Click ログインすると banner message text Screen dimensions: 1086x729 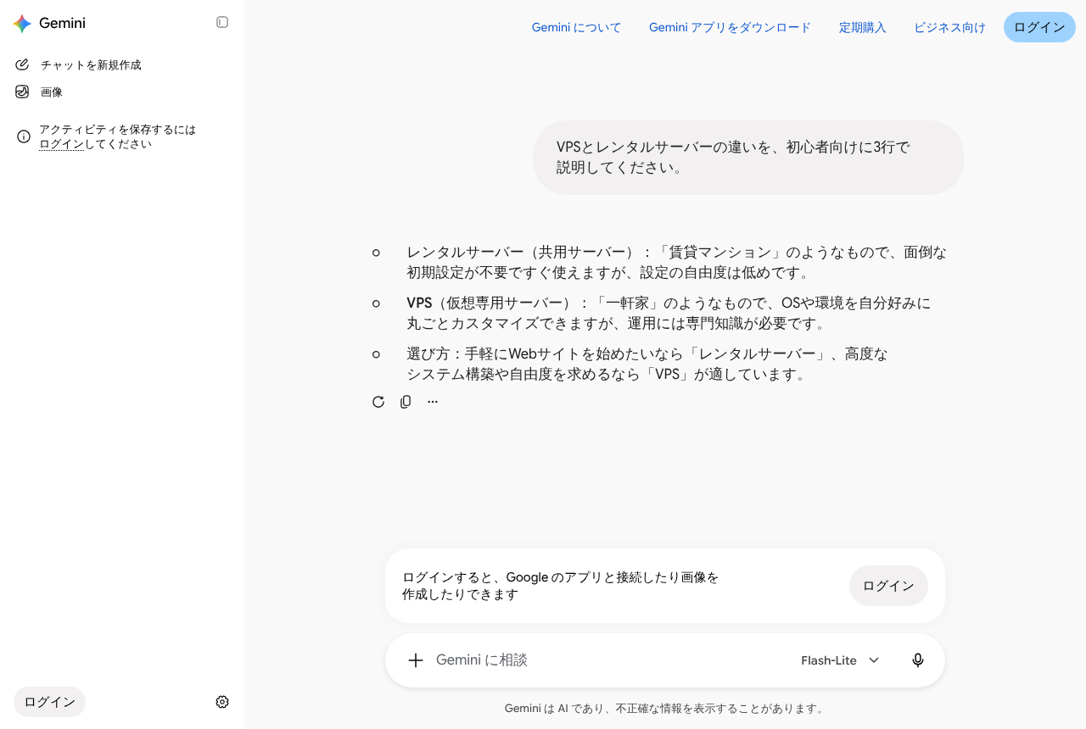pos(561,586)
